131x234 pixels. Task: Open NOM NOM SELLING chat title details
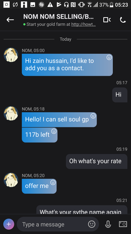(58, 16)
